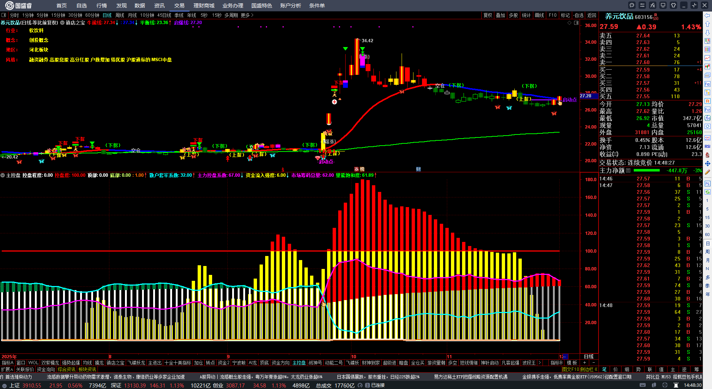The height and width of the screenshot is (389, 712).
Task: Open the F10 info icon in right sidebar
Action: [708, 84]
